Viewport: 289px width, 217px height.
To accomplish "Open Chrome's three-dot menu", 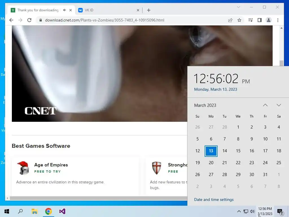I will point(278,20).
